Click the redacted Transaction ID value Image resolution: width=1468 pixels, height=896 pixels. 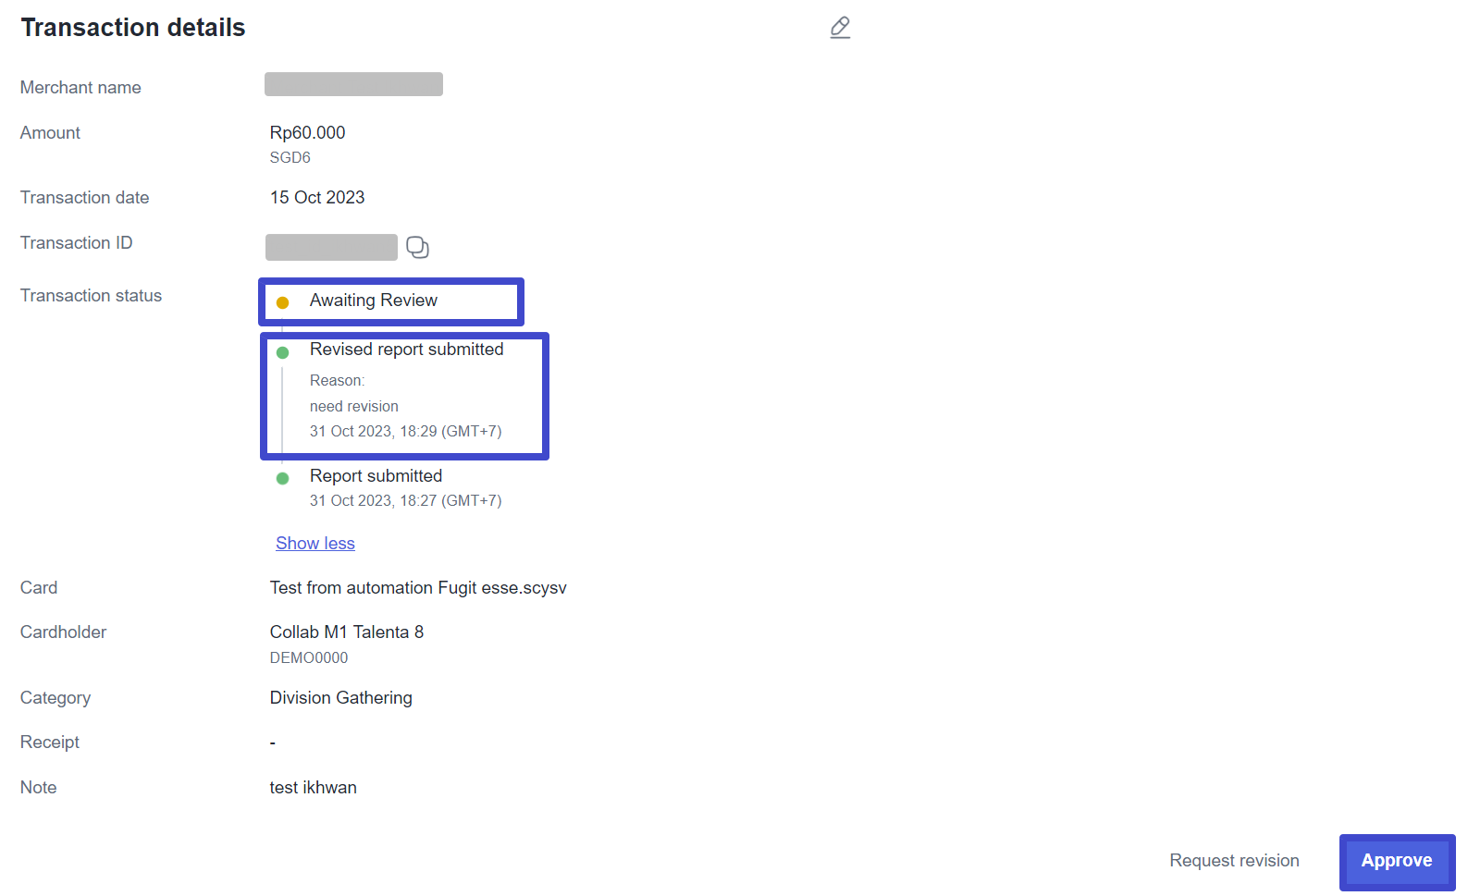[331, 247]
